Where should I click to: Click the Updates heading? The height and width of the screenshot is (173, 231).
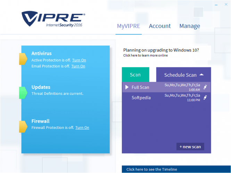point(41,87)
